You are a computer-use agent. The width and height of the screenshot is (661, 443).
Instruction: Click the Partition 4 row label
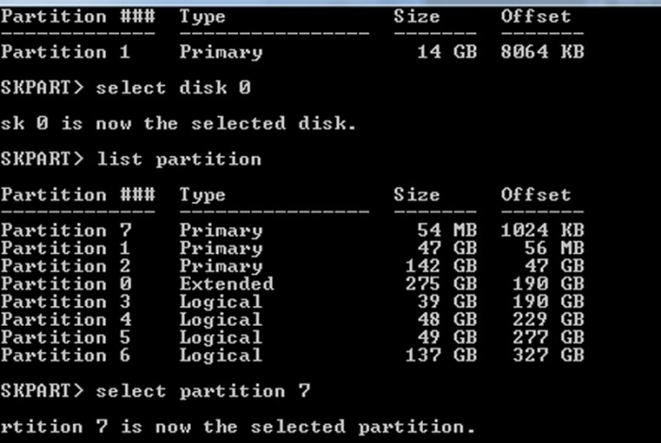pos(65,320)
